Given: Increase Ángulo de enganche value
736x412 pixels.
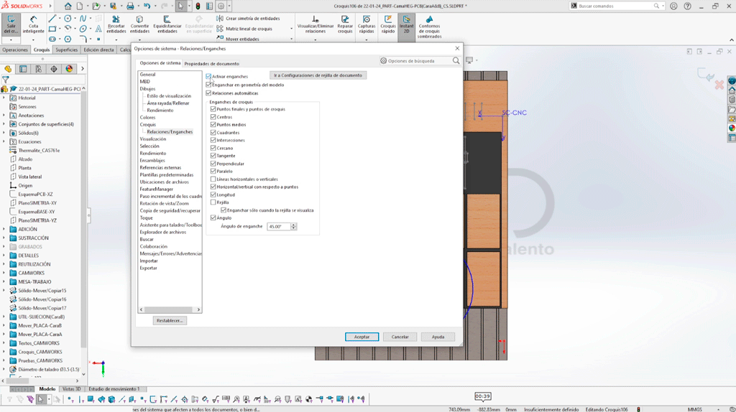Looking at the screenshot, I should coord(294,225).
